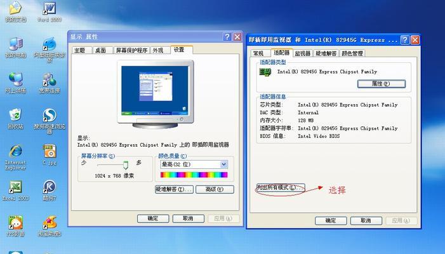Screen dimensions: 445x254
Task: Open the color quality 最高(32位) dropdown
Action: pos(194,164)
